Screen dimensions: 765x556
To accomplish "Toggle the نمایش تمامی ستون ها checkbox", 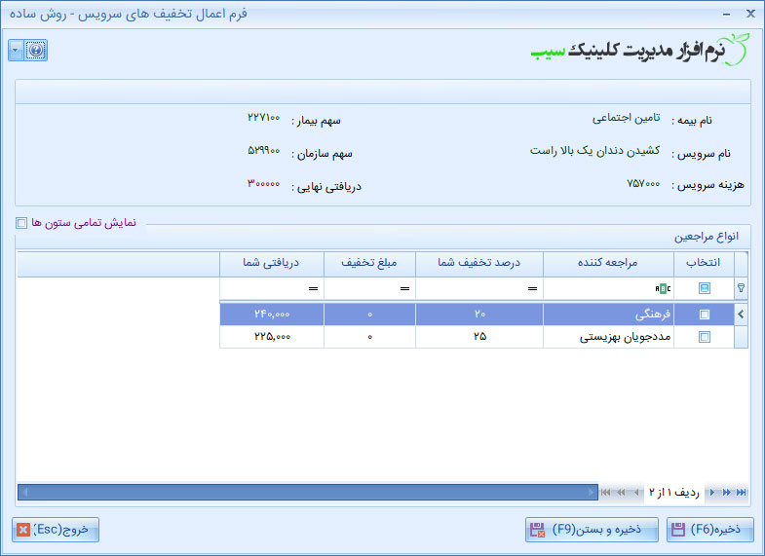I will (x=21, y=223).
